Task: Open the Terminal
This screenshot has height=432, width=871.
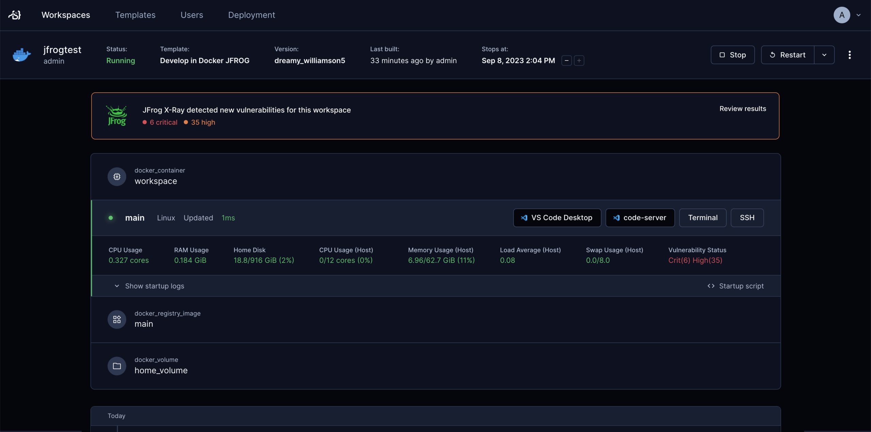Action: [x=703, y=218]
